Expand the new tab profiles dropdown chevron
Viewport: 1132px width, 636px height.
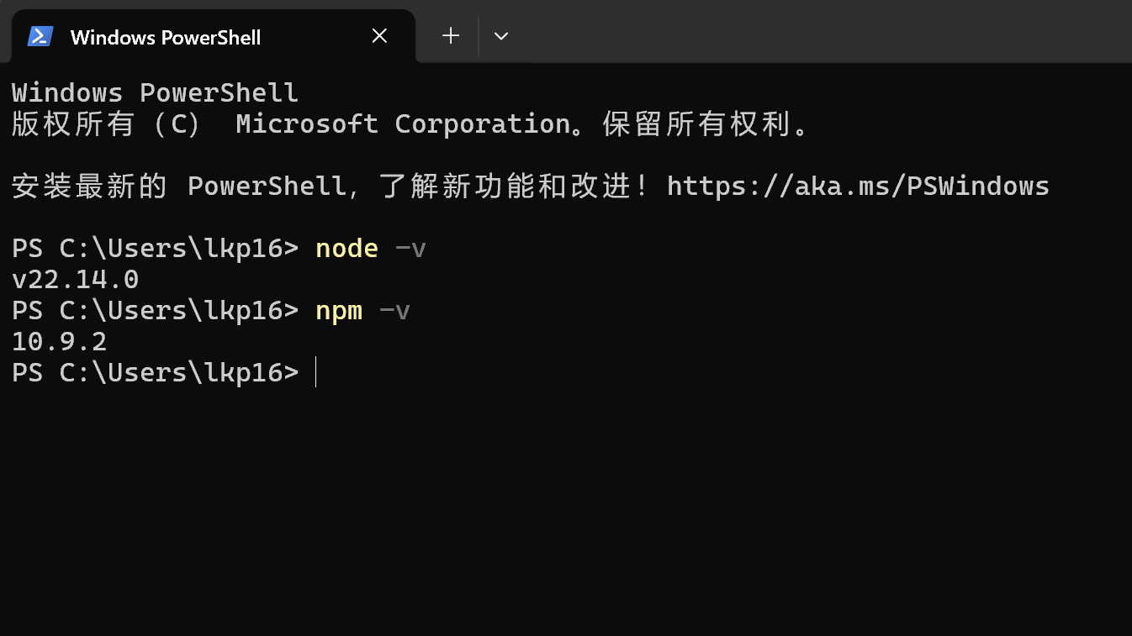click(501, 35)
